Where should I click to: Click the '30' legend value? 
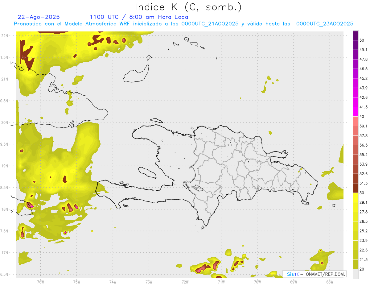coord(362,193)
